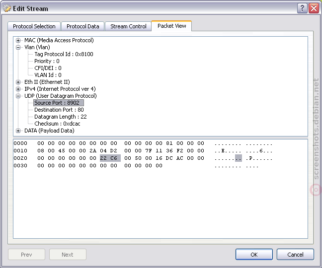The height and width of the screenshot is (268, 322).
Task: Click the Next button
Action: tap(68, 255)
